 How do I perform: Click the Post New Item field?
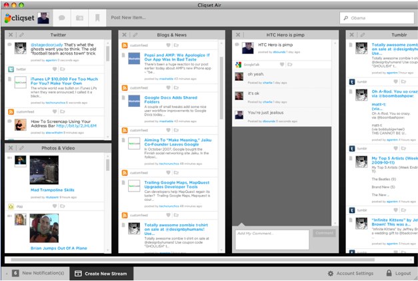coord(128,17)
